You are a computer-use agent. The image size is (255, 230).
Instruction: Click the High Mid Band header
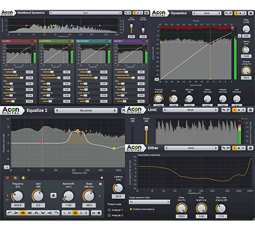(94, 41)
